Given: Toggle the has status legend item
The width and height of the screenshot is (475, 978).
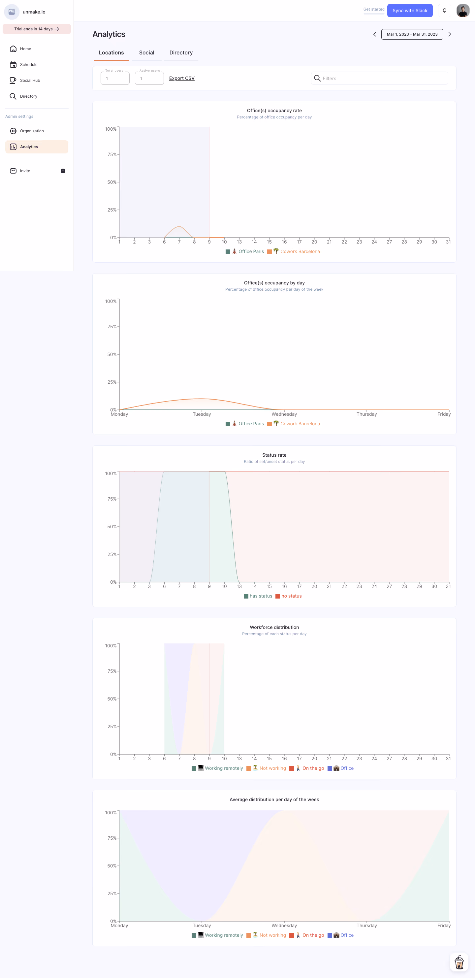Looking at the screenshot, I should pos(258,596).
